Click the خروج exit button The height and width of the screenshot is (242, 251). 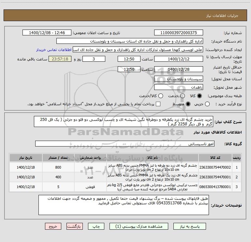53,226
